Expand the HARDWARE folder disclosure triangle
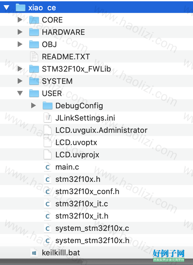The image size is (193, 265). 20,32
